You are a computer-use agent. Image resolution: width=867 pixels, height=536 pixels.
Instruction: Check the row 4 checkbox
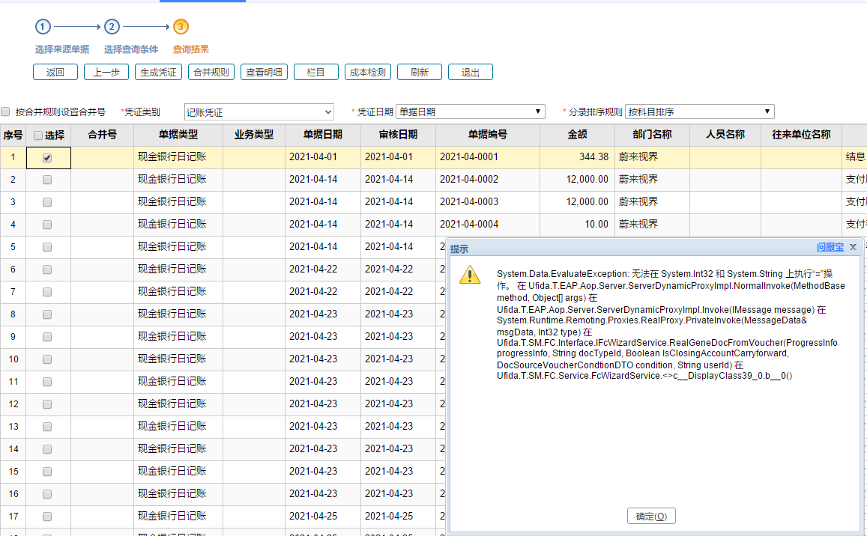(x=47, y=225)
